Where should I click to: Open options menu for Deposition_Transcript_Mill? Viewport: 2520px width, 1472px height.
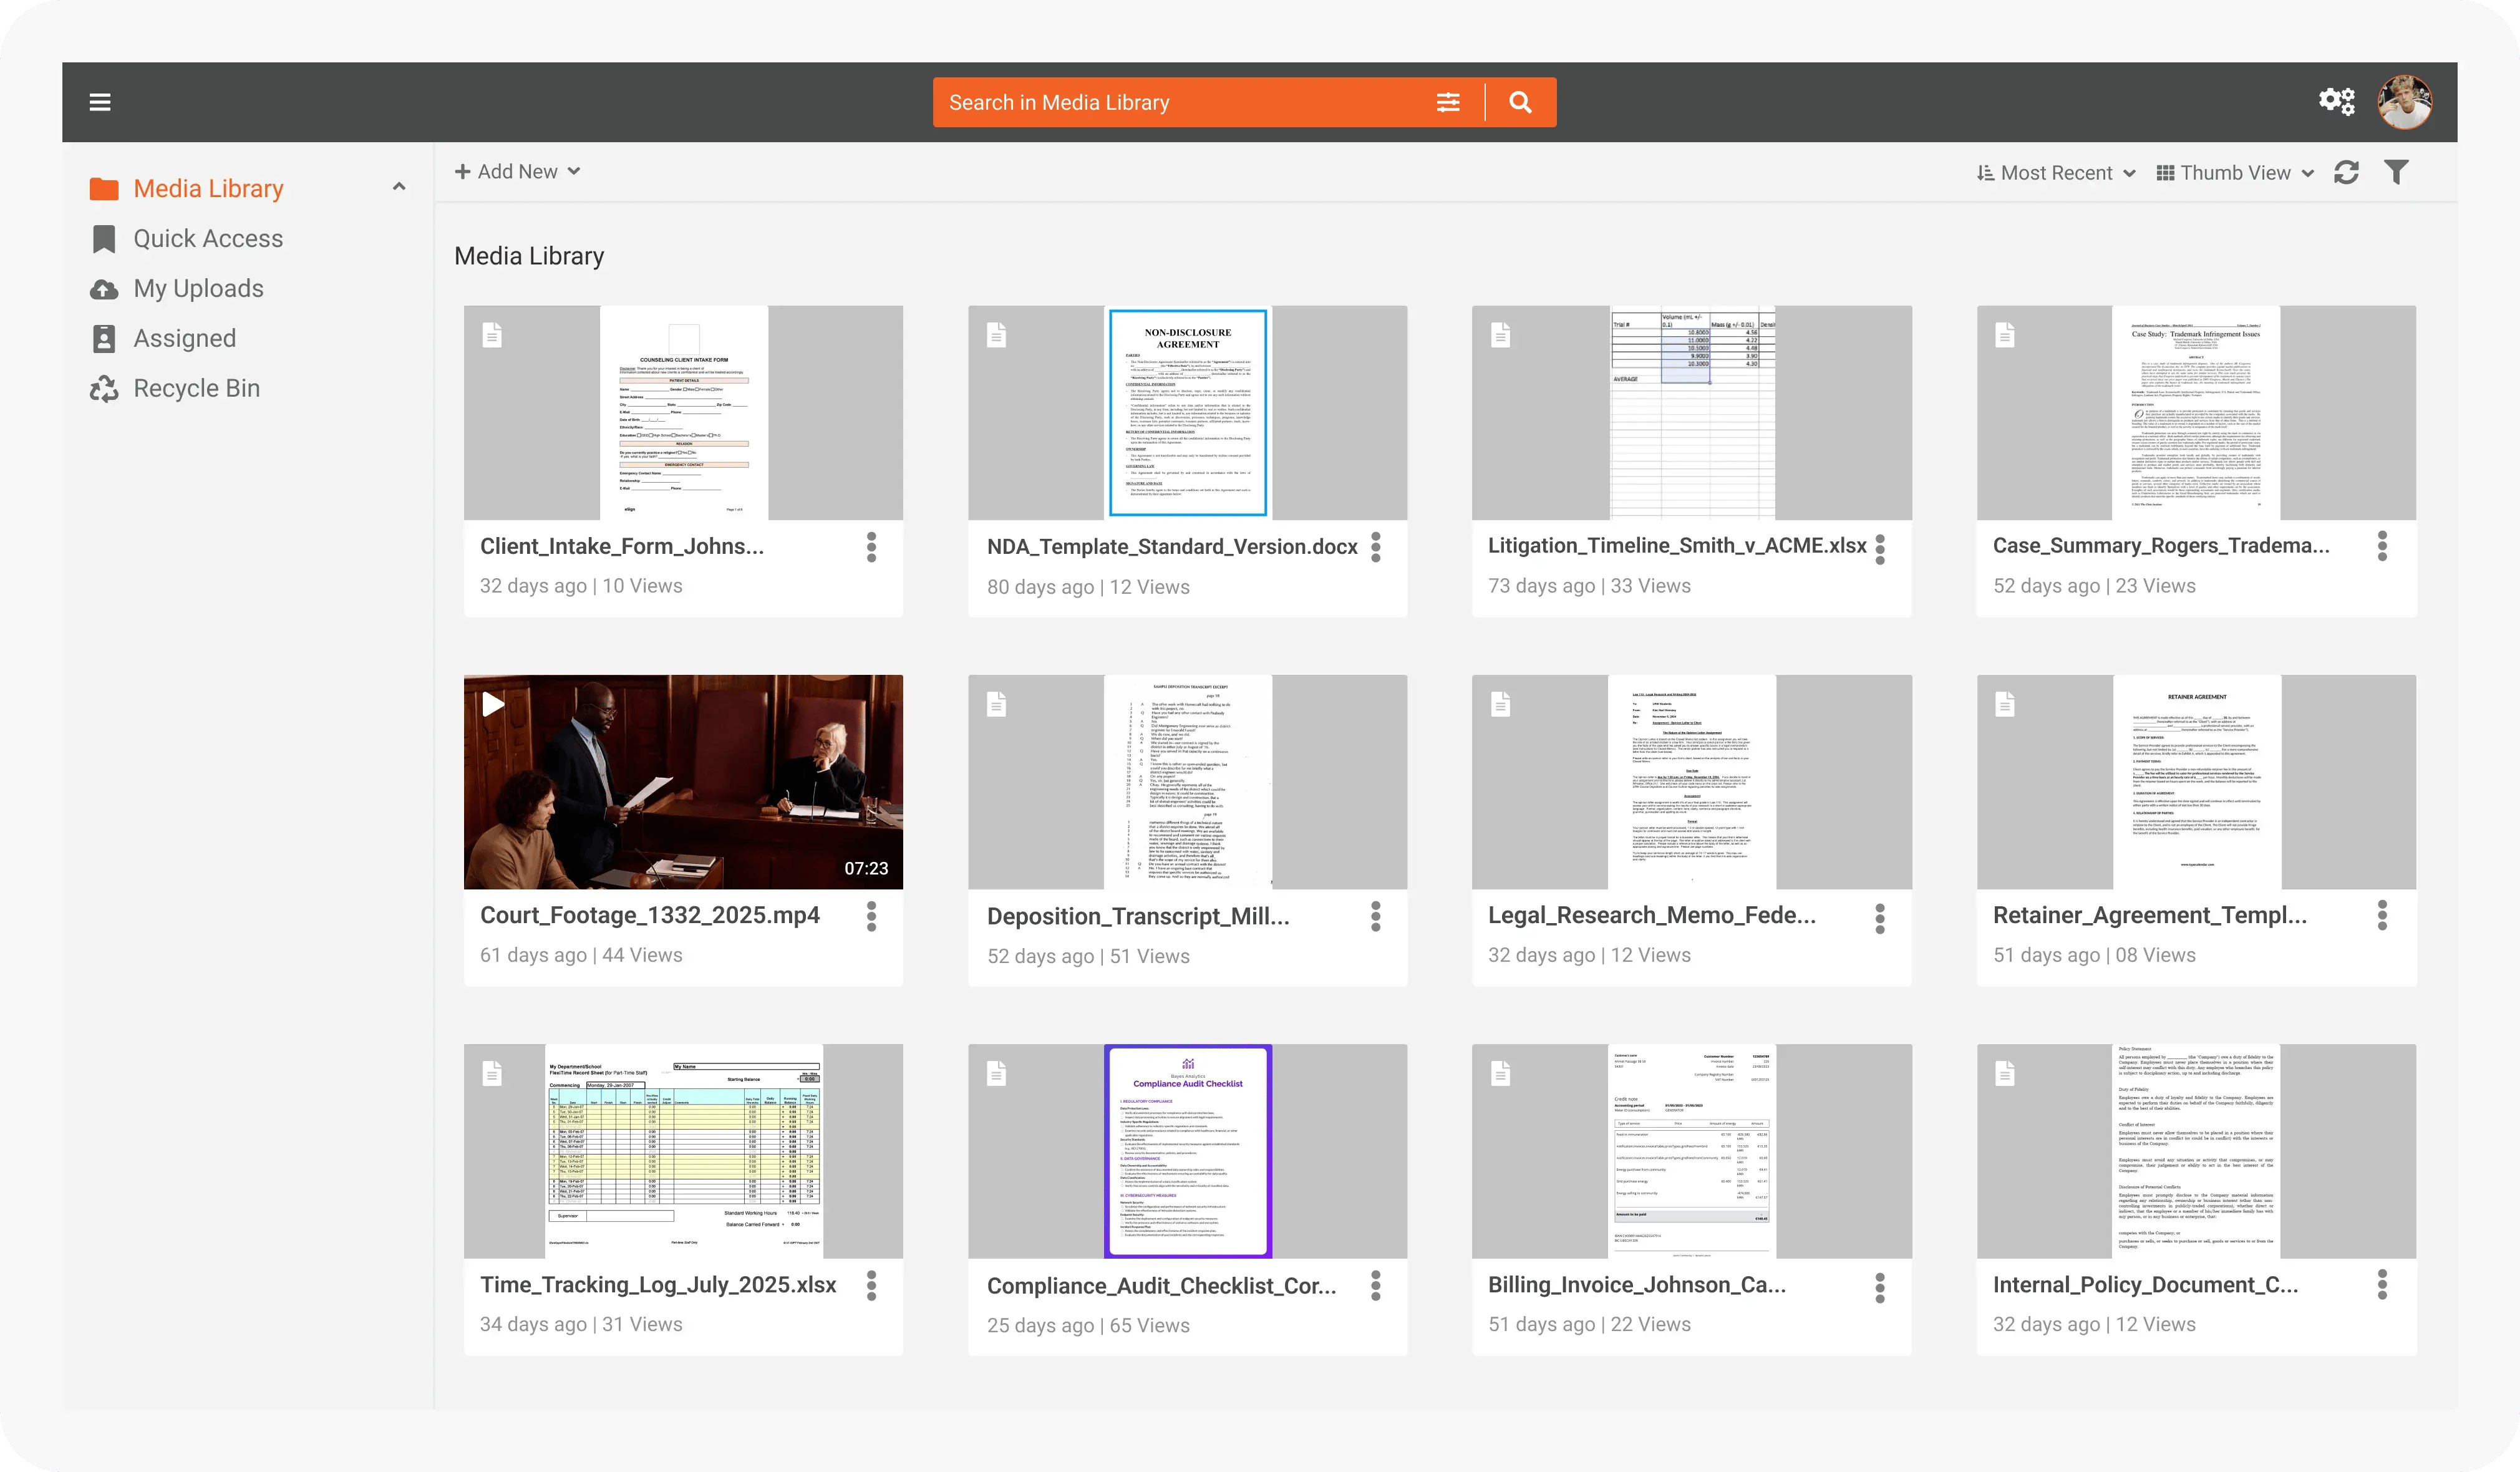click(x=1376, y=916)
